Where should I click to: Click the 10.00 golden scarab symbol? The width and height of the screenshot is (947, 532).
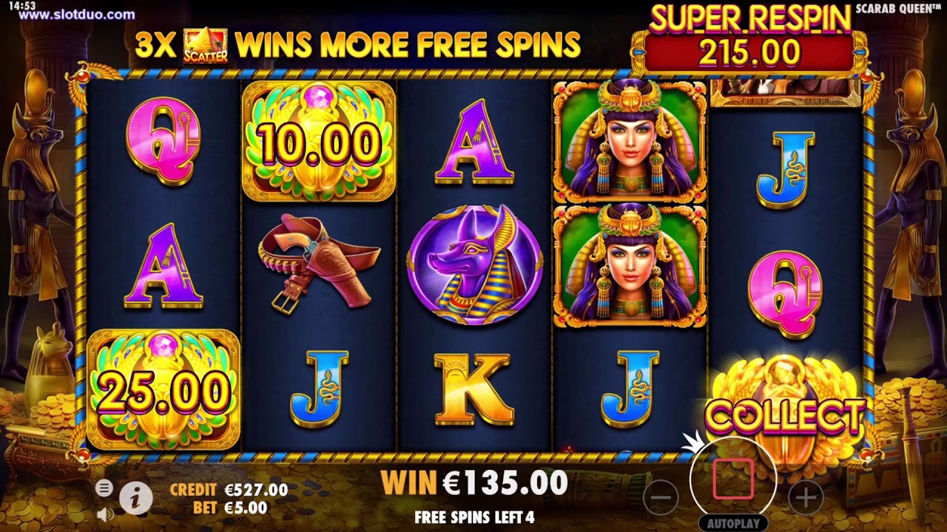[x=319, y=141]
